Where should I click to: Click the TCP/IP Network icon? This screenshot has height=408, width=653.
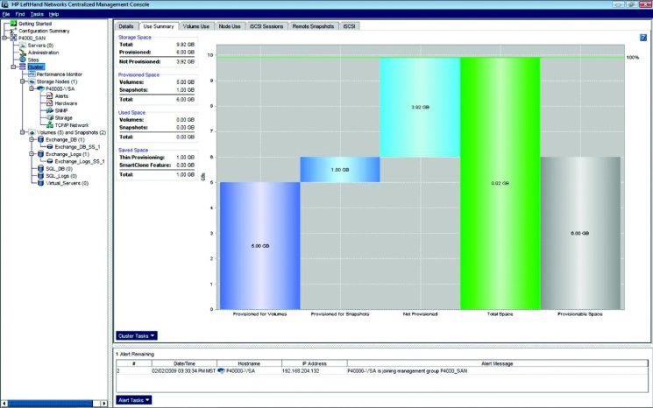pos(50,125)
